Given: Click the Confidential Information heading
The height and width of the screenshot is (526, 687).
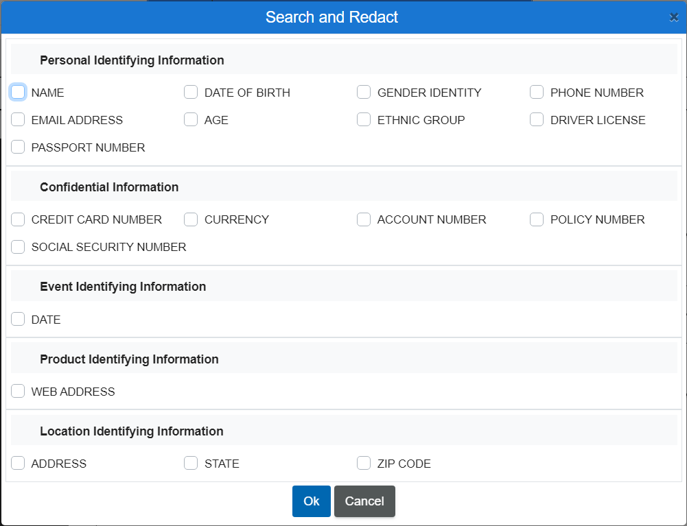Looking at the screenshot, I should (x=109, y=187).
